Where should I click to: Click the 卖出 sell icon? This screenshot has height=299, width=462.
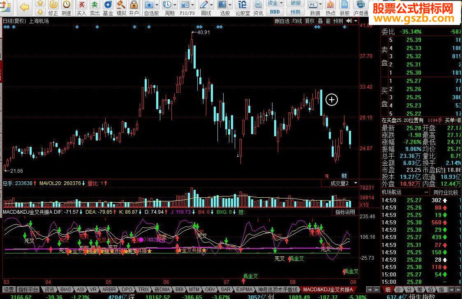point(95,8)
